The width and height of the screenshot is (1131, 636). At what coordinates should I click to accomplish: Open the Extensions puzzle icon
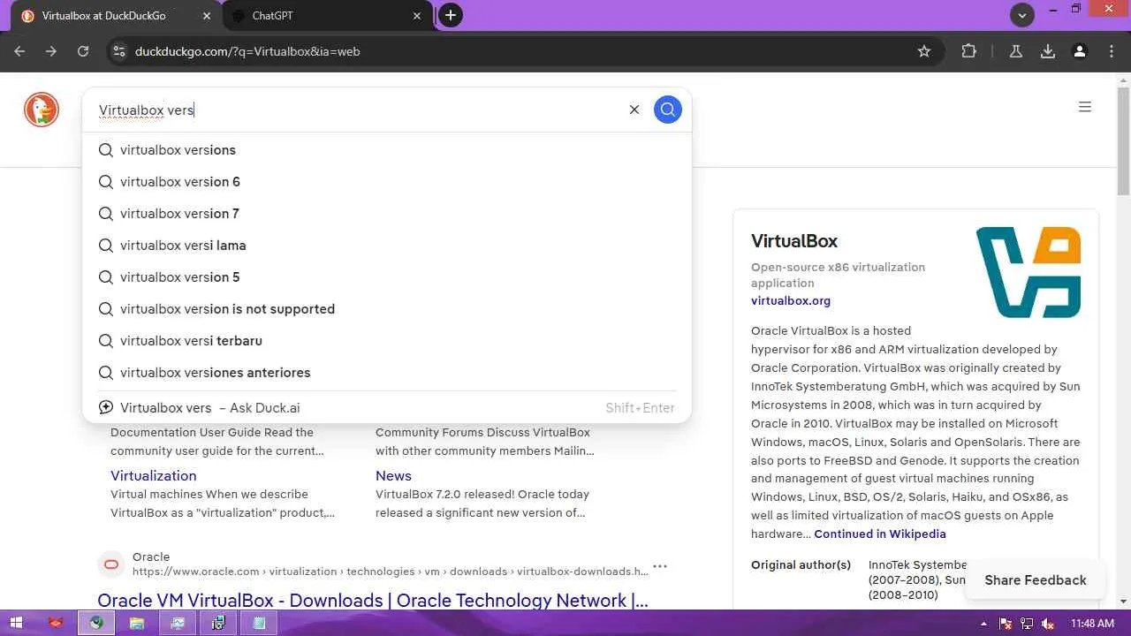click(x=969, y=51)
